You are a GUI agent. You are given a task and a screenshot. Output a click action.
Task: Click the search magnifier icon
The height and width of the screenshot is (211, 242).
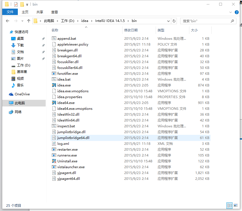(232, 21)
